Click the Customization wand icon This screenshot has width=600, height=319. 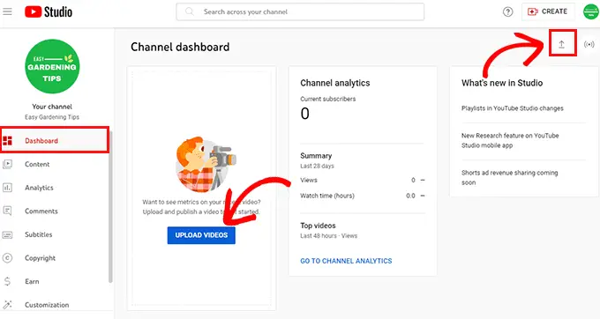click(8, 305)
